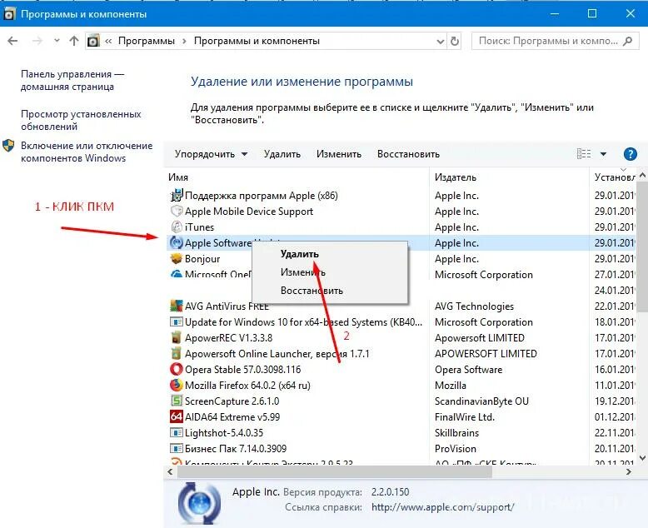Select the Bonjour package icon
The height and width of the screenshot is (528, 648).
177,259
